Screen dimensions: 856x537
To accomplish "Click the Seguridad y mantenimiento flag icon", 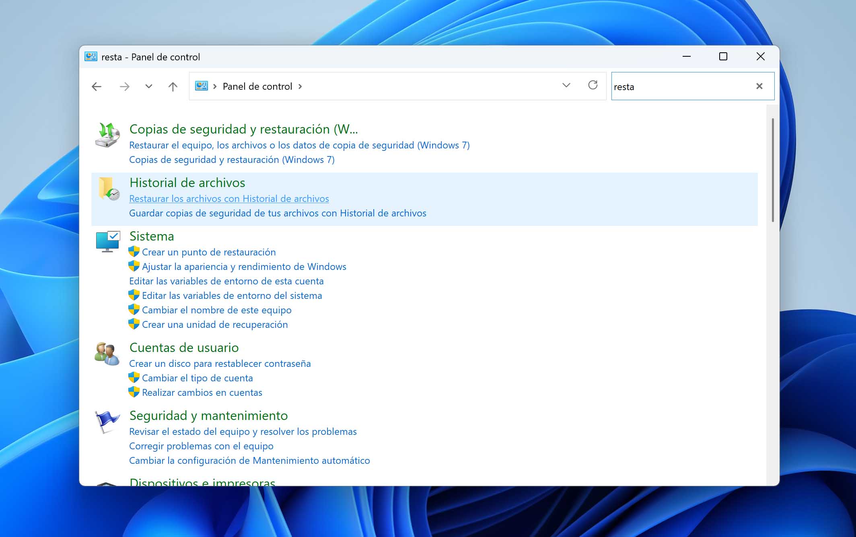I will point(107,422).
